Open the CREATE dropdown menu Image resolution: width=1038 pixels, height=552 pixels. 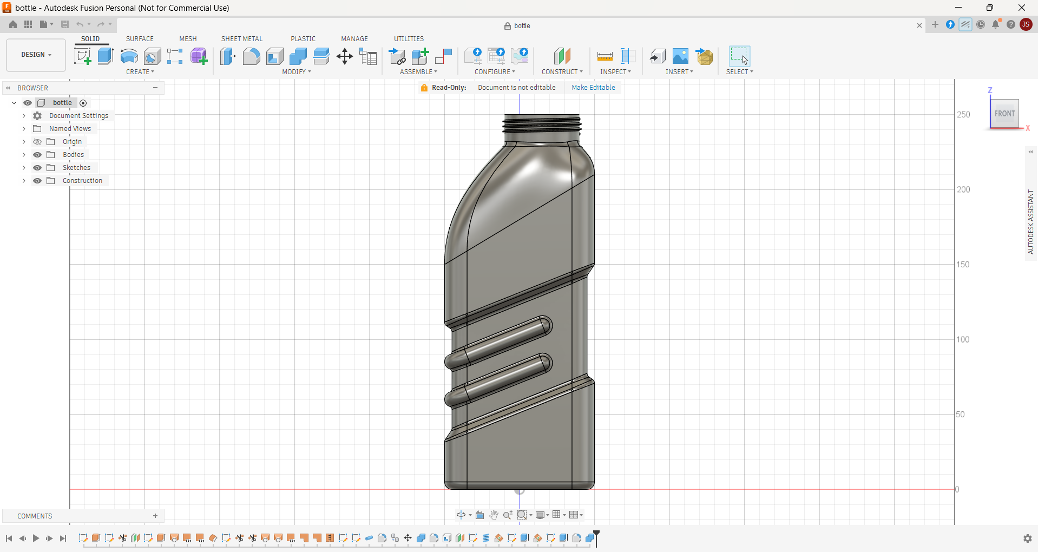tap(140, 72)
